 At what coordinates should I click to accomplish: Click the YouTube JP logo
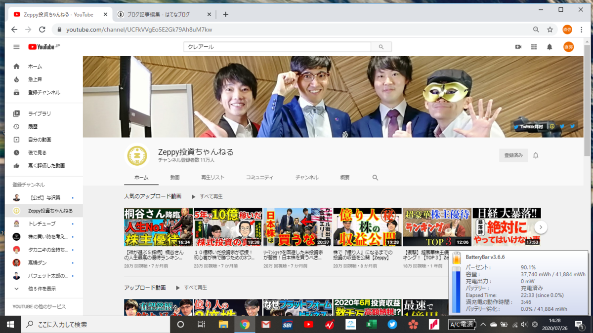pyautogui.click(x=43, y=47)
